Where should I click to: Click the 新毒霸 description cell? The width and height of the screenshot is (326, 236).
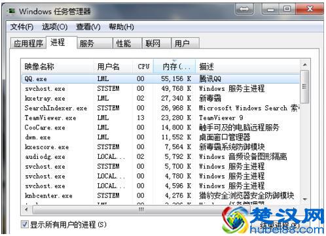click(x=210, y=98)
